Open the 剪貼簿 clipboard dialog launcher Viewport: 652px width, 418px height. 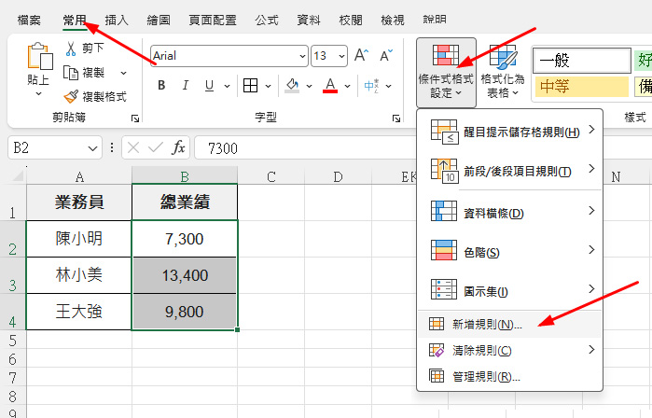pyautogui.click(x=135, y=118)
